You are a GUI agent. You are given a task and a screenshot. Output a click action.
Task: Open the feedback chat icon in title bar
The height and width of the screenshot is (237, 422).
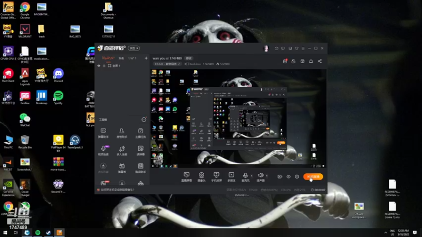click(x=283, y=48)
